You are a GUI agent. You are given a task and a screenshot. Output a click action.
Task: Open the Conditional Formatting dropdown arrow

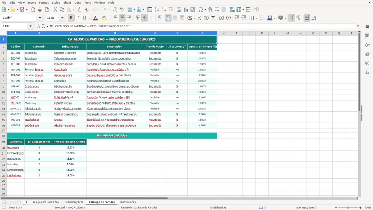[285, 18]
